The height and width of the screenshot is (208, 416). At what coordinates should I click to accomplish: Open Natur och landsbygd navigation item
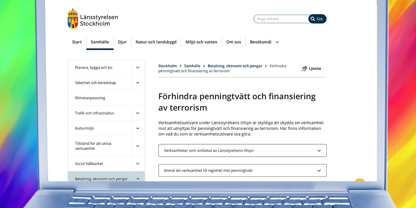click(156, 42)
